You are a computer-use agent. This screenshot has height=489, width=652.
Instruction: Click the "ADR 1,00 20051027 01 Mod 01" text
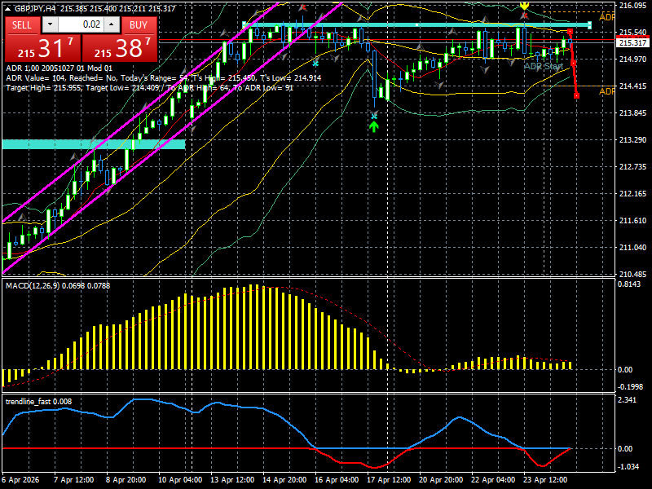coord(59,68)
